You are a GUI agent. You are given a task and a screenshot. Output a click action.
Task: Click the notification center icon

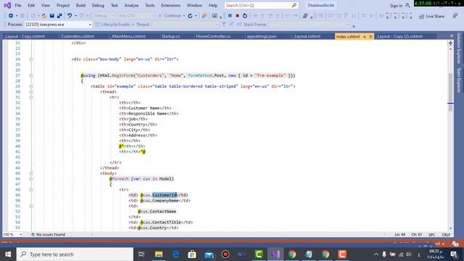pyautogui.click(x=455, y=254)
